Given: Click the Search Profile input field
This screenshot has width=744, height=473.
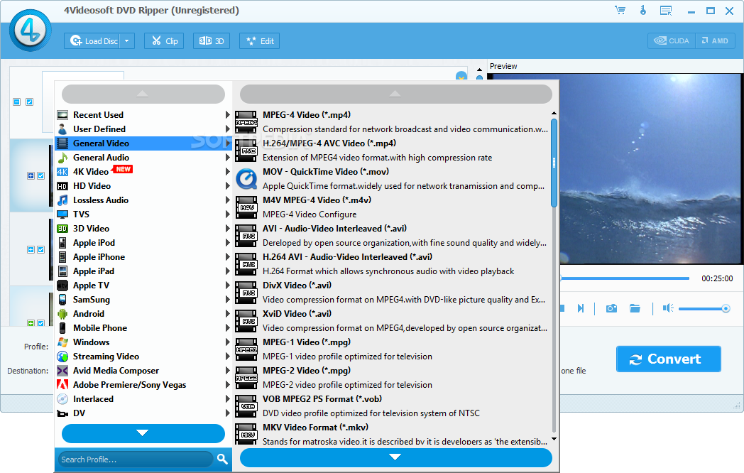Looking at the screenshot, I should (136, 460).
